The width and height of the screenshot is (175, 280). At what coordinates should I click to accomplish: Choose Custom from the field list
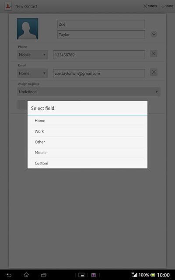pos(87,163)
